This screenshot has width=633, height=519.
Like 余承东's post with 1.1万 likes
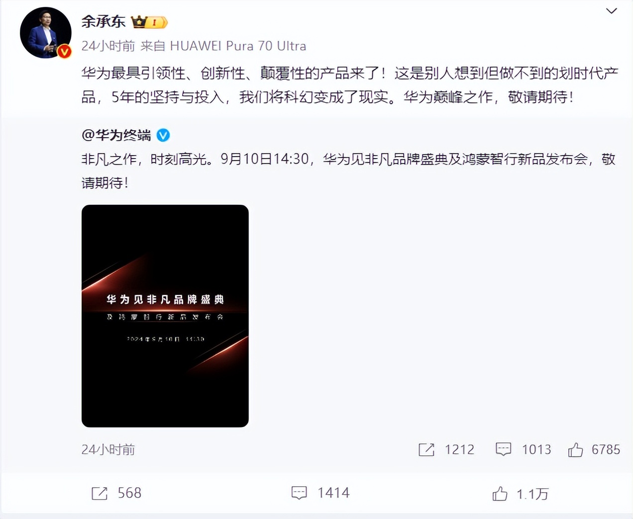(500, 494)
